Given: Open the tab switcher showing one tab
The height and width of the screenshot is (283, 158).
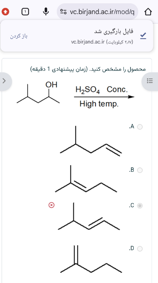Looking at the screenshot, I should (x=25, y=12).
